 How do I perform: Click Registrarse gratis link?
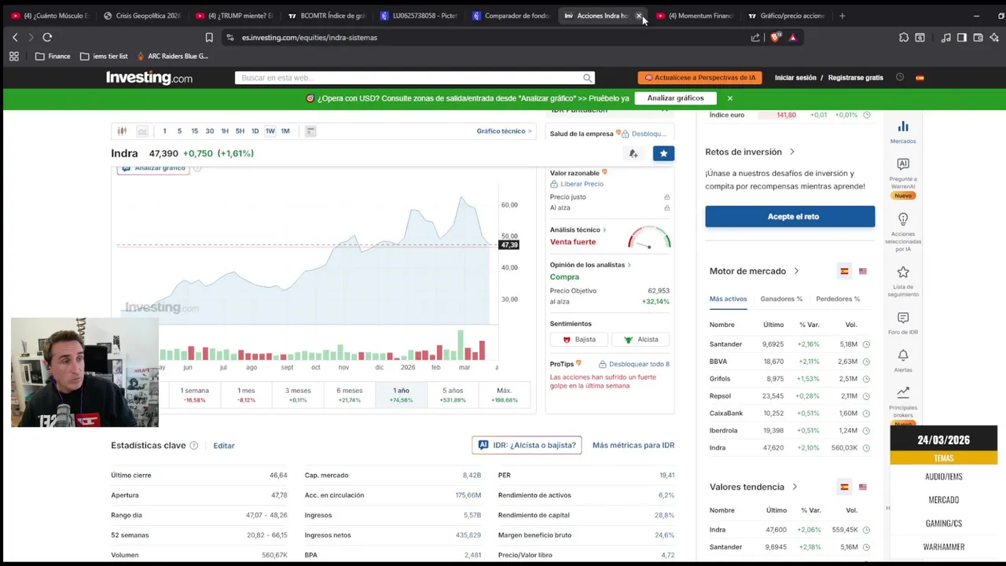[856, 78]
